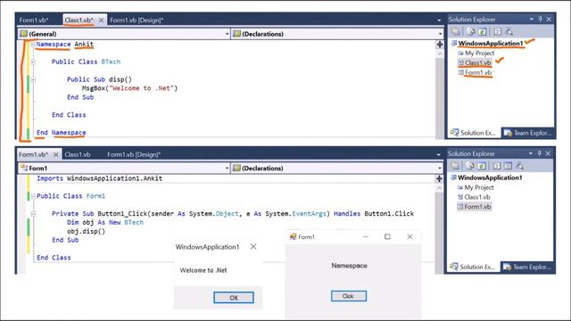Select the upper panel's Team Explorer bottom tab

[x=527, y=133]
